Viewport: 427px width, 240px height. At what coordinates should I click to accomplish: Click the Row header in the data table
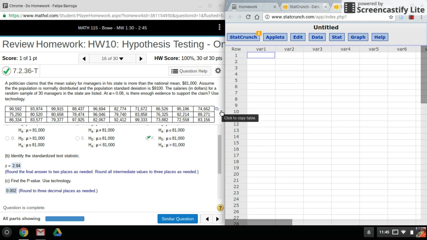pos(236,49)
